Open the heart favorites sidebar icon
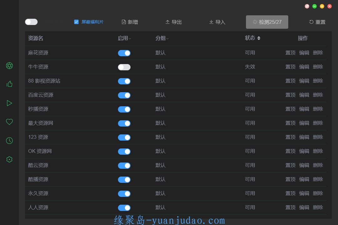 click(9, 122)
